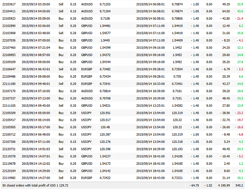Click pips value -21.4

pos(239,18)
